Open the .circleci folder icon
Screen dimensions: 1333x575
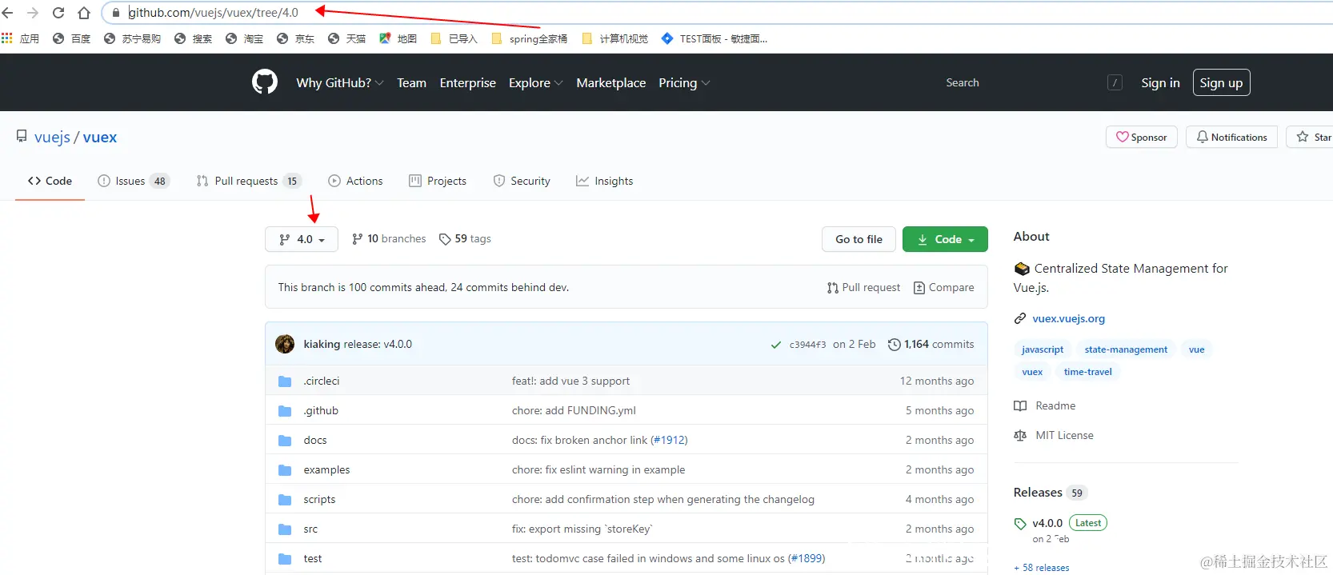(285, 381)
